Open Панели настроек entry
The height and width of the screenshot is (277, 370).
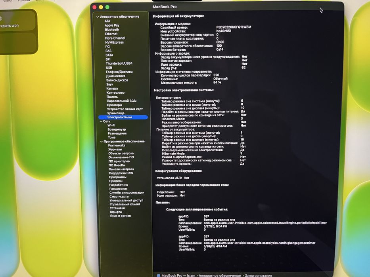(121, 169)
